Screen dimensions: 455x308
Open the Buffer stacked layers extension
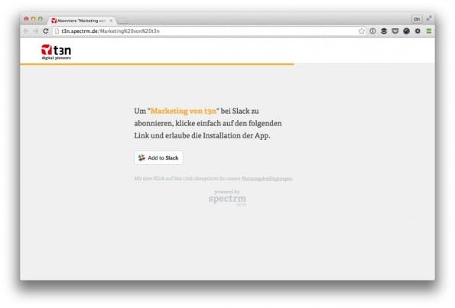point(384,31)
